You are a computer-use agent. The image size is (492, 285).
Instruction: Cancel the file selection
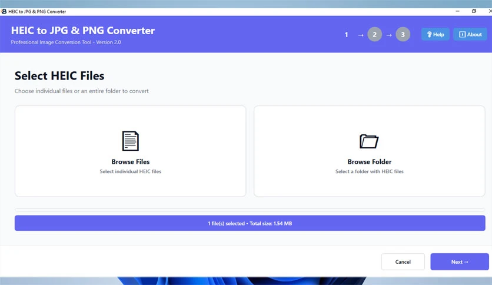click(403, 262)
